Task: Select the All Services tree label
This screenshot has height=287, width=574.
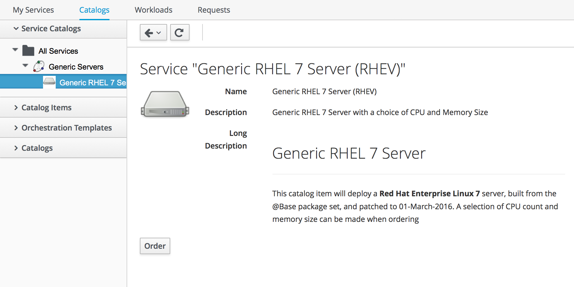Action: 58,51
